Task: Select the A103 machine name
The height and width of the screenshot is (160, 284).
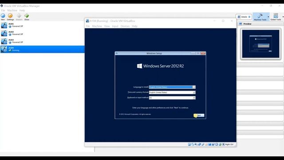Action: (x=11, y=40)
